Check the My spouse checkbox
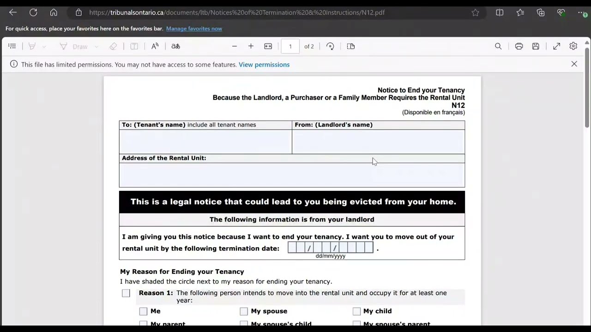Viewport: 591px width, 332px height. [244, 311]
